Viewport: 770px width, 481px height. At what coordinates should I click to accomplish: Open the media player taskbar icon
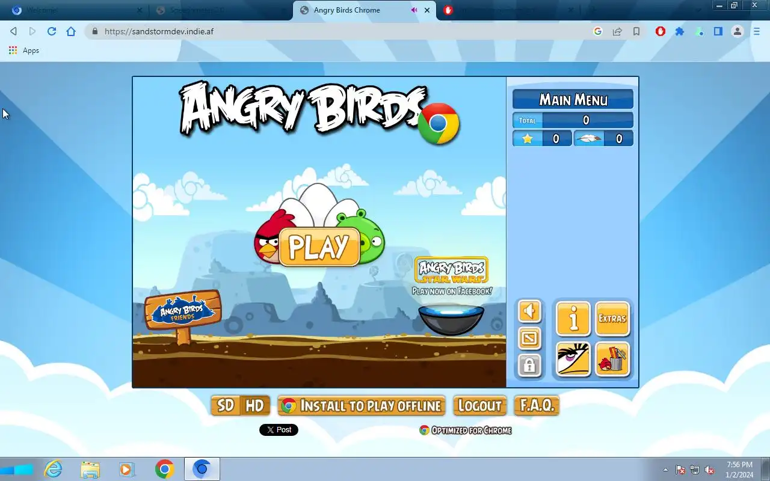126,469
